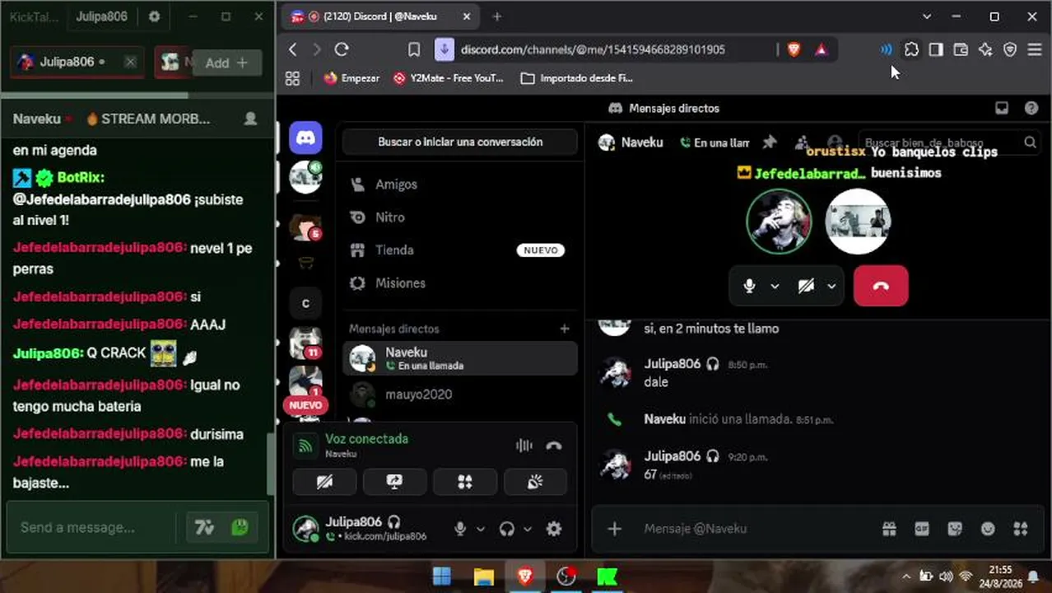Viewport: 1052px width, 593px height.
Task: Add a new chatroom in KickTalk
Action: point(226,63)
